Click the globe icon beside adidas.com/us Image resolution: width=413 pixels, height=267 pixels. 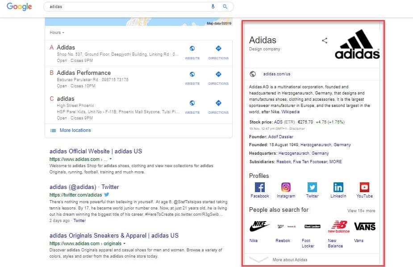pyautogui.click(x=253, y=74)
